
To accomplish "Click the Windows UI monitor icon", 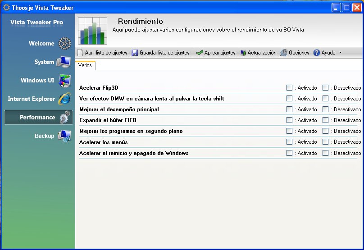I will tap(65, 80).
